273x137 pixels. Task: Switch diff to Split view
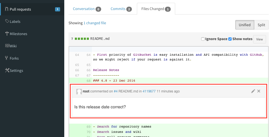[261, 25]
